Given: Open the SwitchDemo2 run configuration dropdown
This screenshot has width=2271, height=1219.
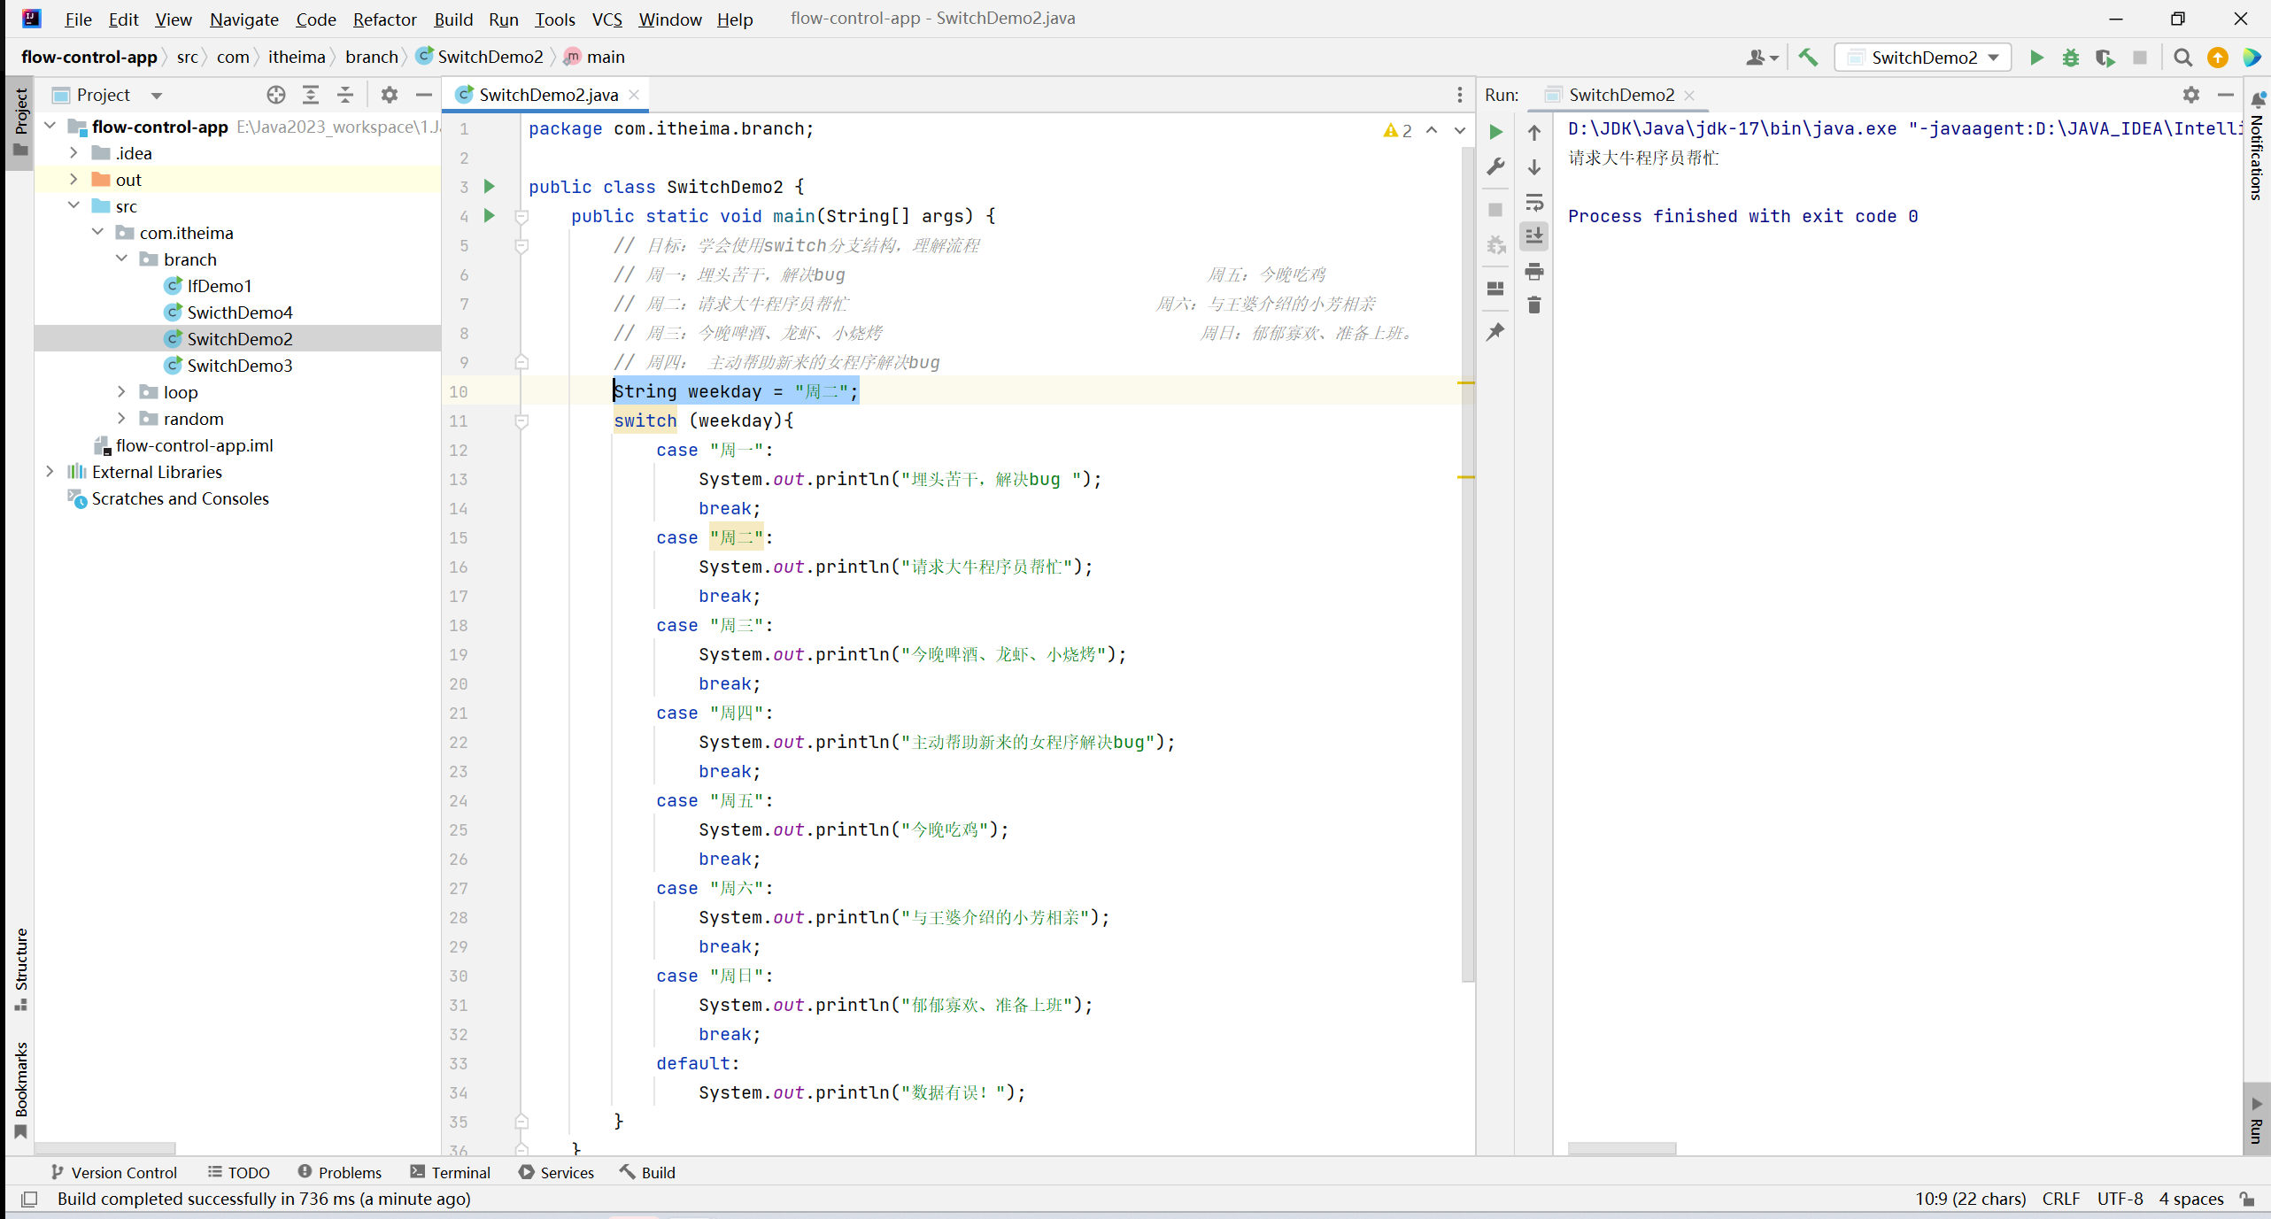Looking at the screenshot, I should (x=1923, y=58).
